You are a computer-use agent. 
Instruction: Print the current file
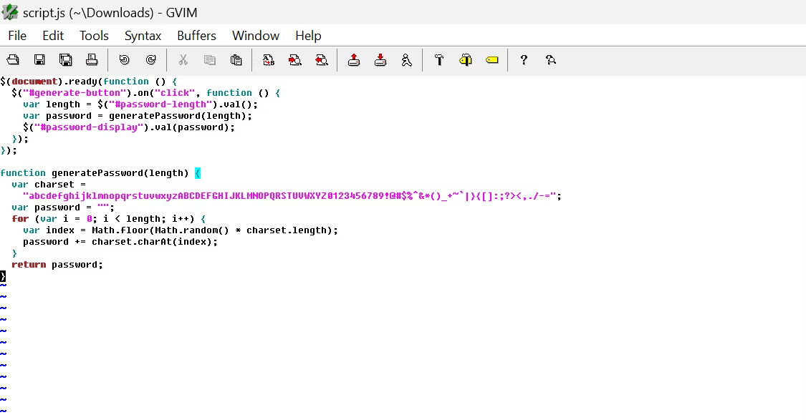pyautogui.click(x=92, y=59)
